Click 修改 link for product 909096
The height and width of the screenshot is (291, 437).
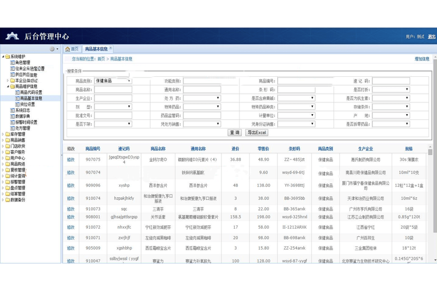coord(71,186)
